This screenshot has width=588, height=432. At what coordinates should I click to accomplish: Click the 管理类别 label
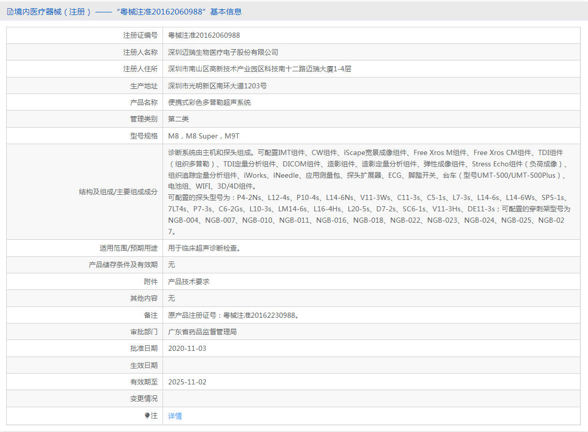click(144, 119)
